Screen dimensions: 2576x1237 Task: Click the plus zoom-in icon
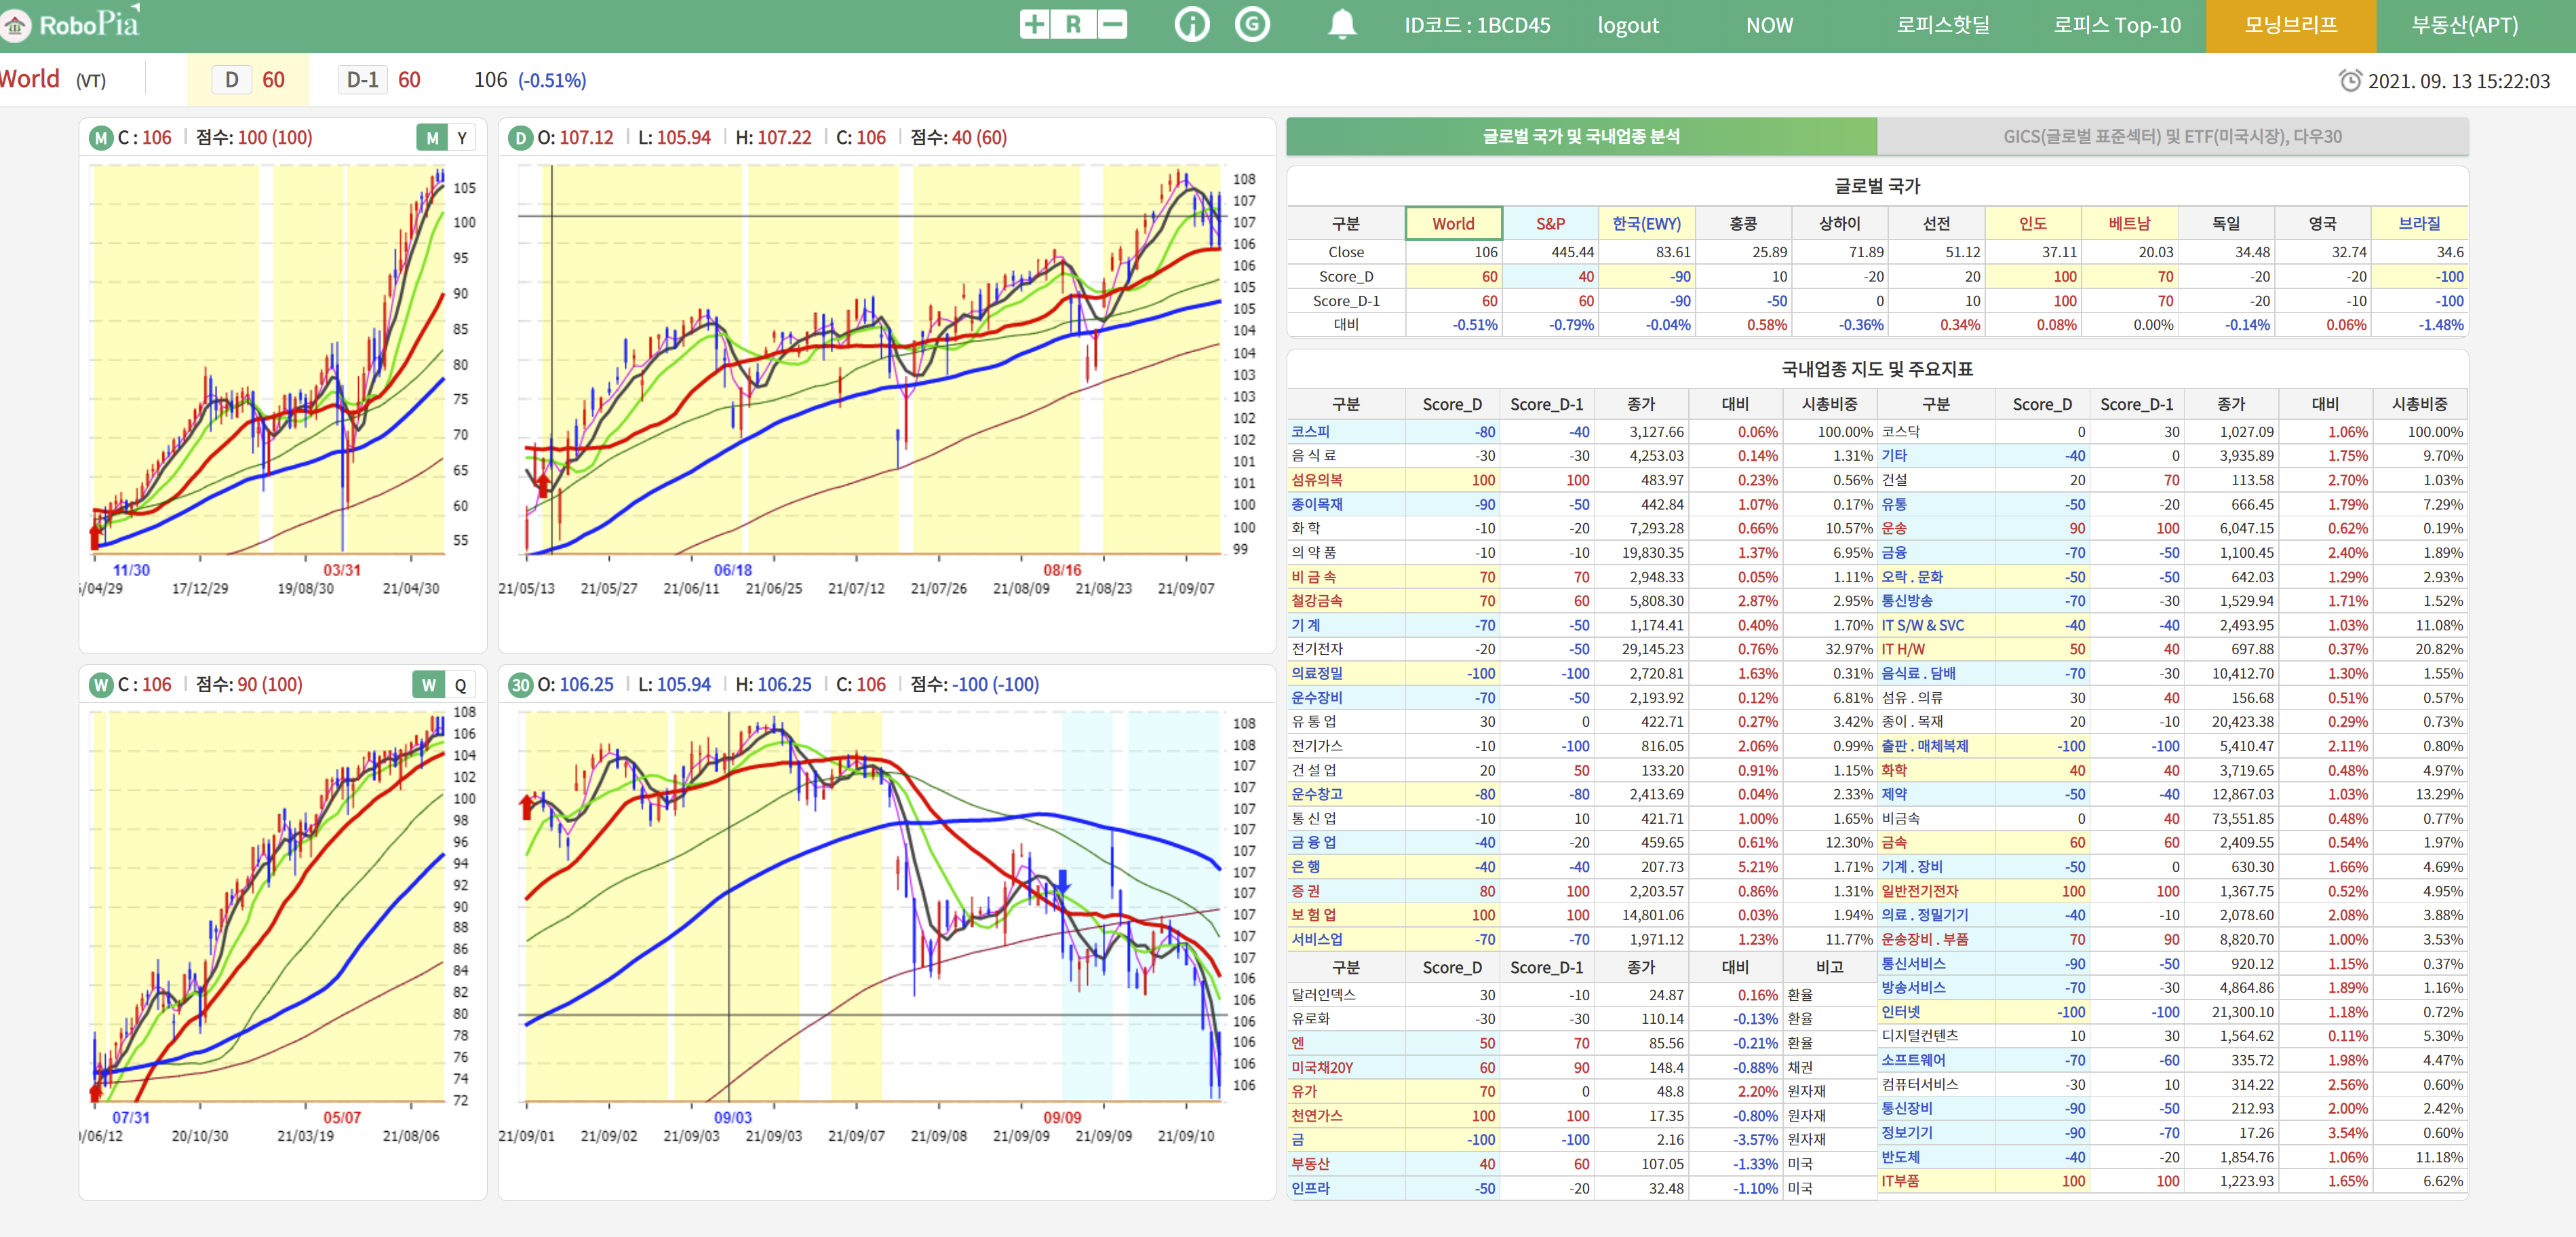pyautogui.click(x=1034, y=25)
